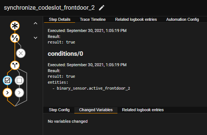Open top Related logbook entries tab
Image resolution: width=207 pixels, height=135 pixels.
point(136,20)
